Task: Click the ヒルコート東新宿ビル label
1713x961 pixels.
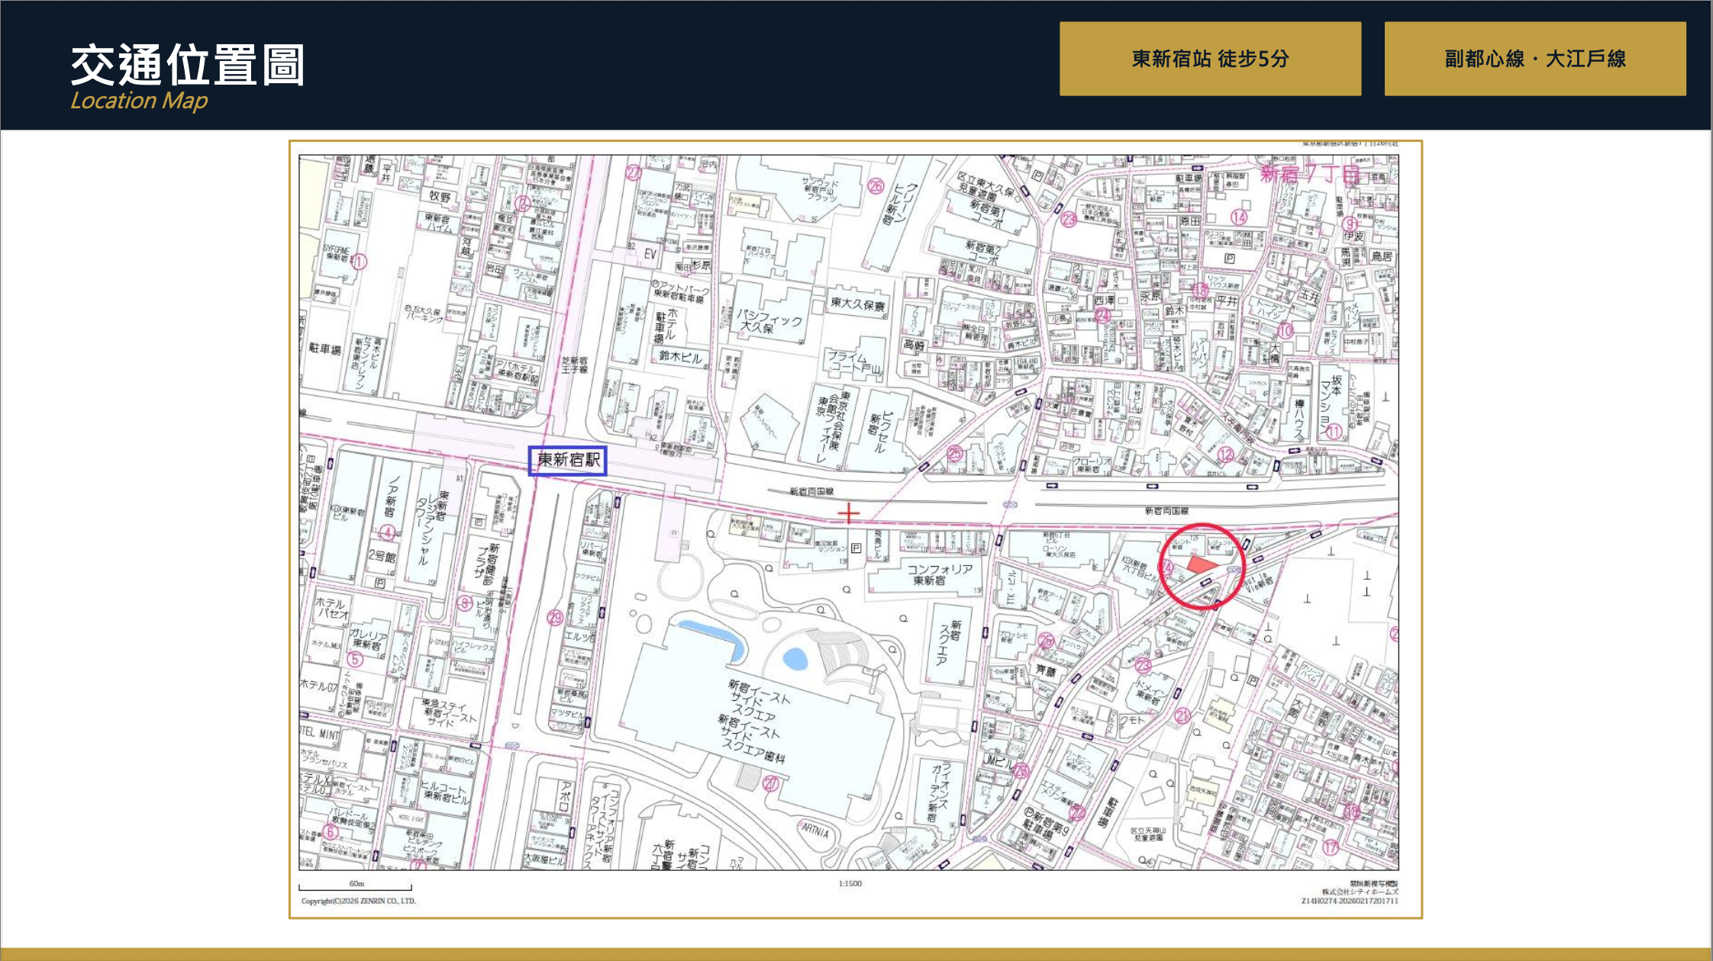Action: pos(445,791)
